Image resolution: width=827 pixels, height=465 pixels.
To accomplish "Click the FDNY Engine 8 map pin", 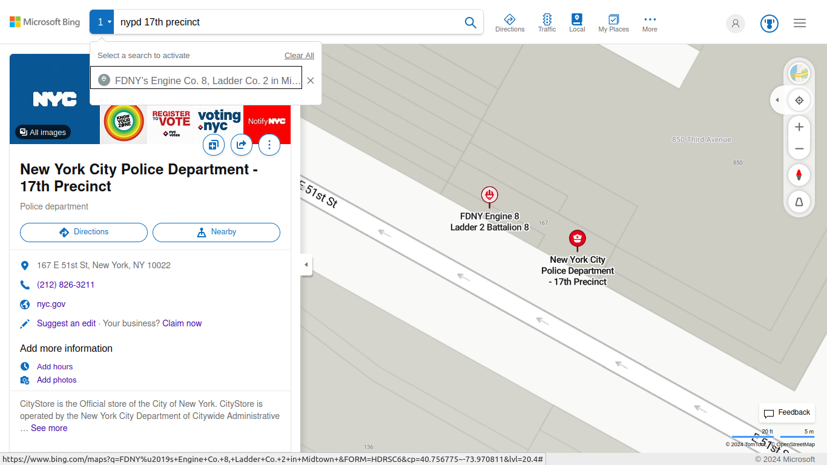I will point(489,196).
